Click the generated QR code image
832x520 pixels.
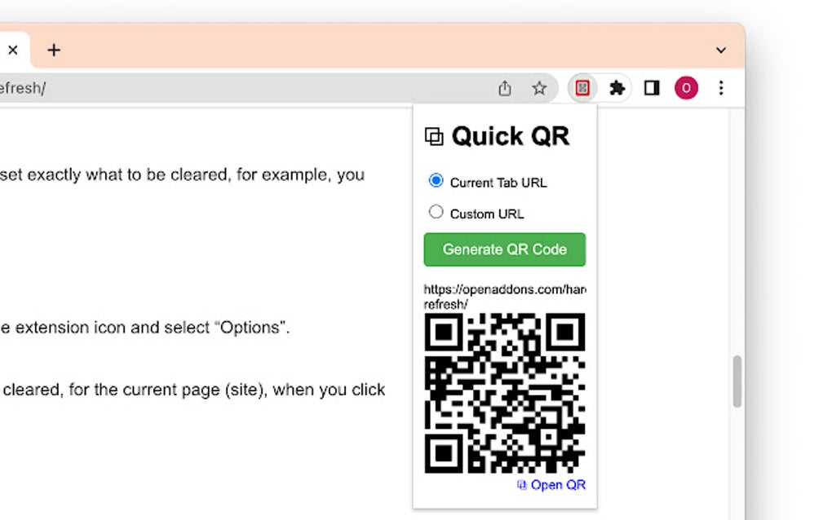click(505, 393)
